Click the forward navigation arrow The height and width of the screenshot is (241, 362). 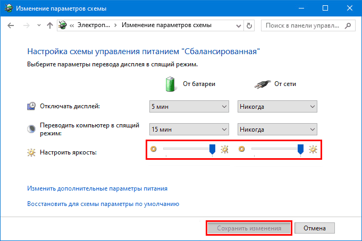pyautogui.click(x=27, y=25)
